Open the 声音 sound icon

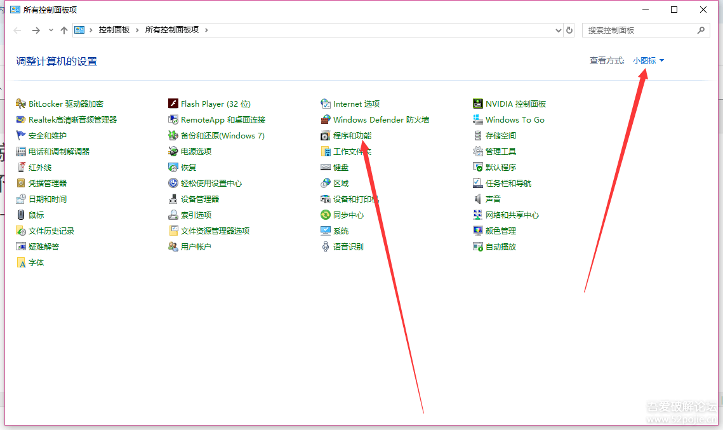[478, 199]
